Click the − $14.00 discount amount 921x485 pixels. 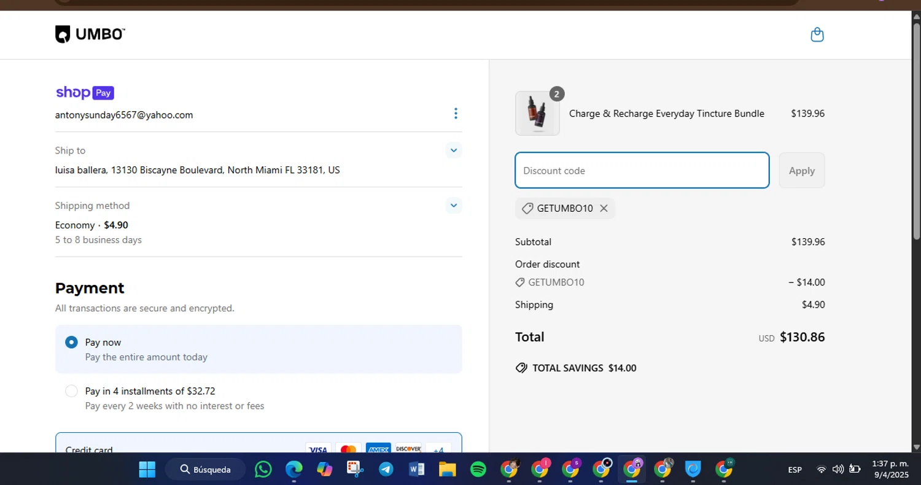[x=807, y=282]
